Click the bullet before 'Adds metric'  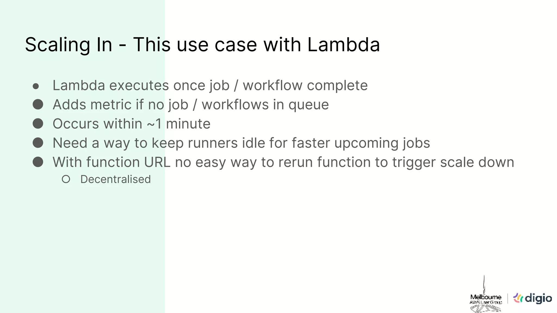[x=38, y=104]
